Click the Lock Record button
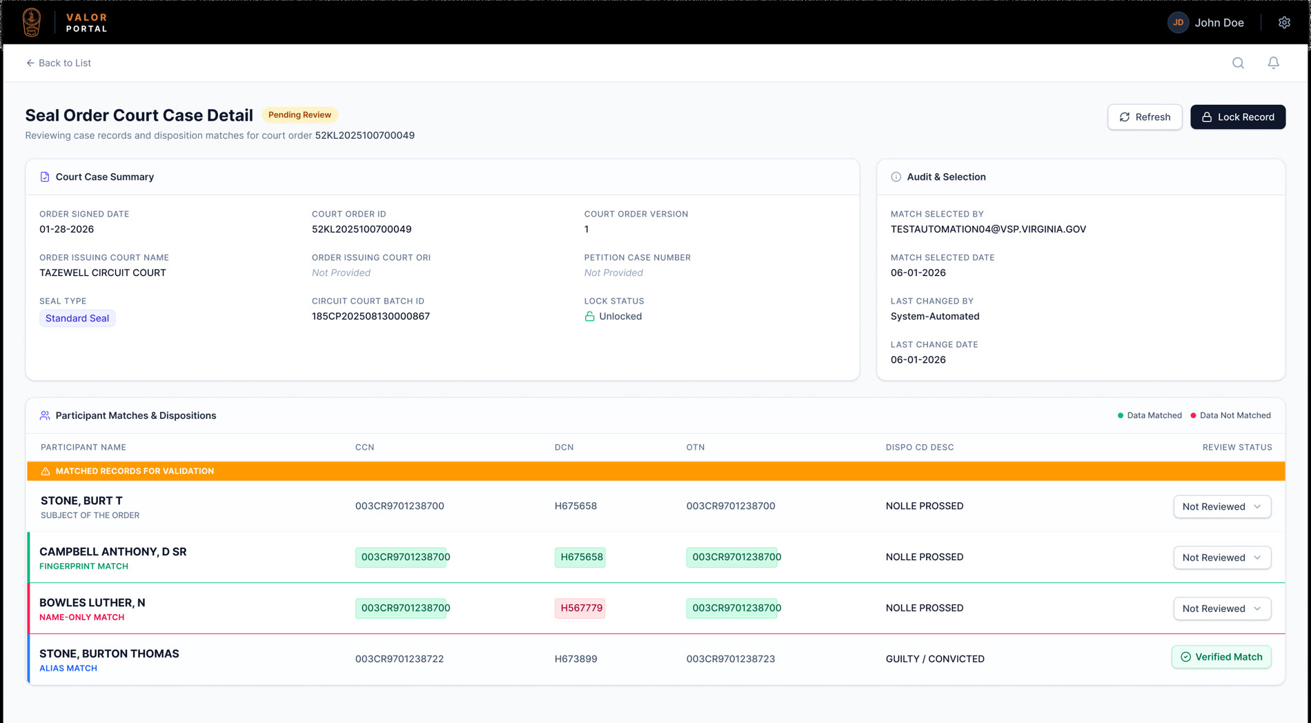Image resolution: width=1311 pixels, height=723 pixels. pyautogui.click(x=1238, y=117)
